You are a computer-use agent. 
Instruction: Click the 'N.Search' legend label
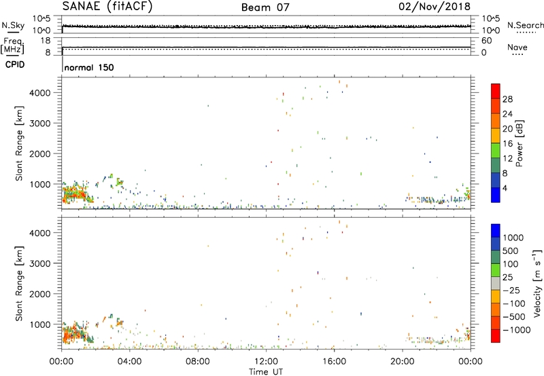tap(525, 25)
